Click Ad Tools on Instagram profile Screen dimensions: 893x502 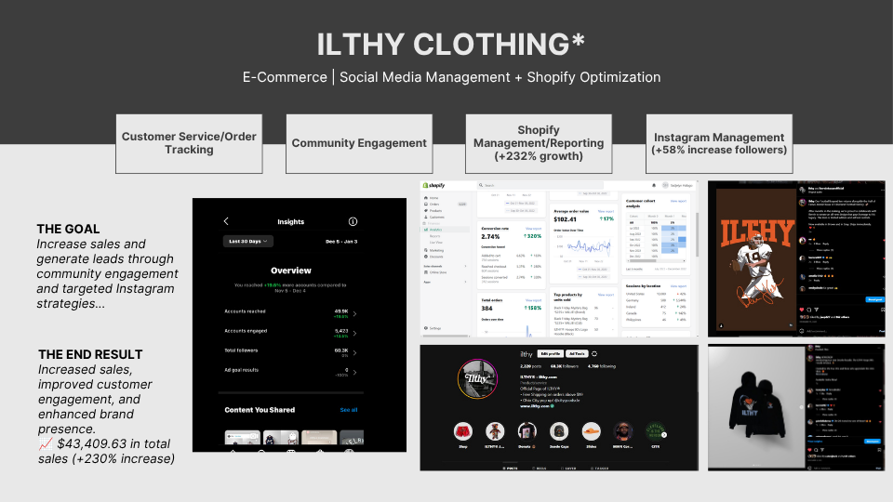coord(577,354)
